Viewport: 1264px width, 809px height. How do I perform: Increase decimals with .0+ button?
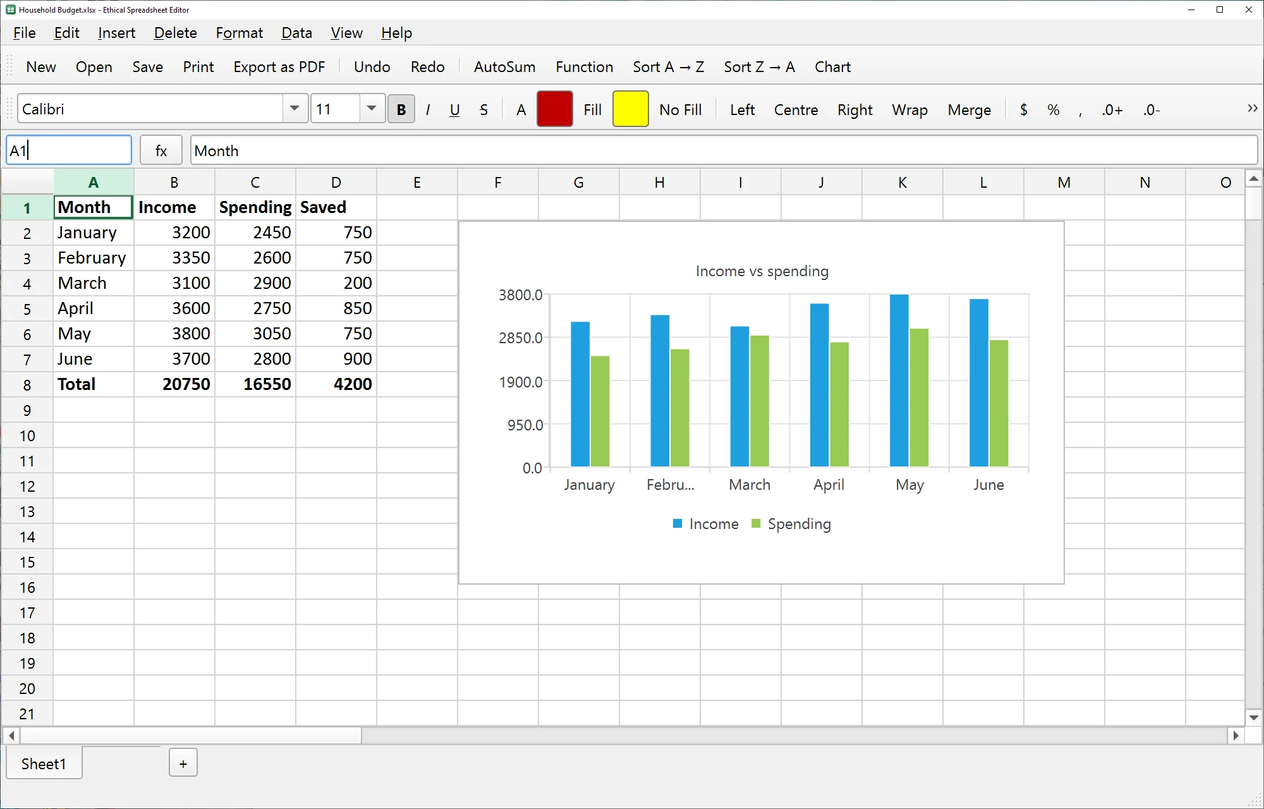pos(1112,109)
